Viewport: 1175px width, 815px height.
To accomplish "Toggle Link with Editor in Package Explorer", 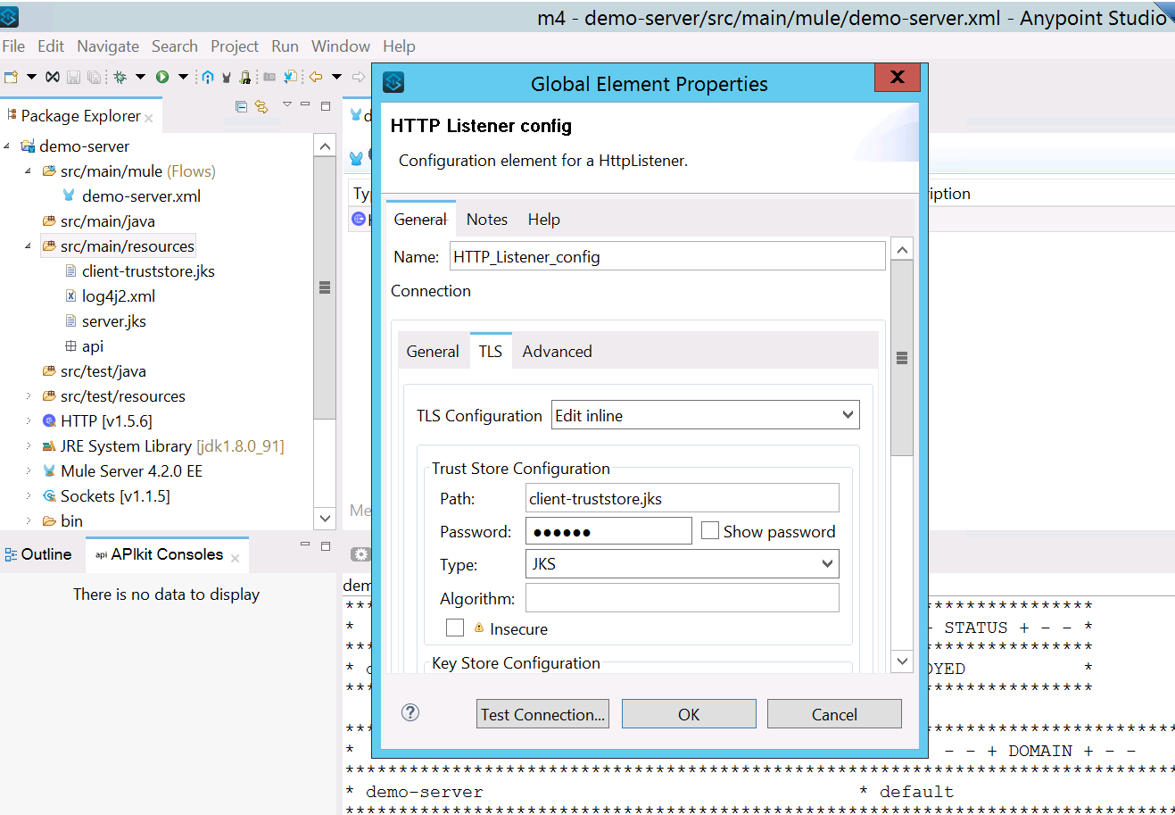I will pyautogui.click(x=261, y=106).
